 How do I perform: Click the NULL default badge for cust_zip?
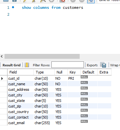tap(84, 105)
